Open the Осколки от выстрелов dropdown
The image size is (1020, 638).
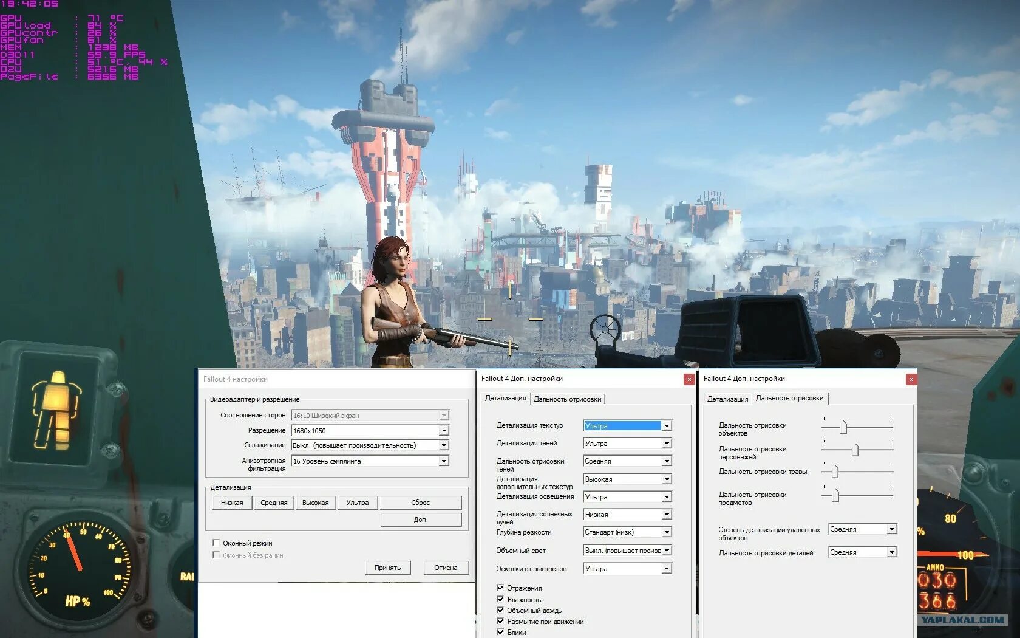[627, 569]
